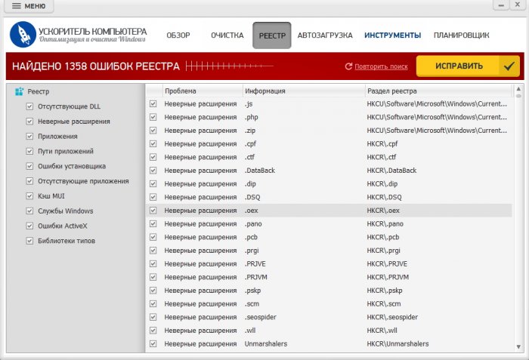Sort by the Информация column header
Viewport: 529px width, 360px height.
point(302,91)
